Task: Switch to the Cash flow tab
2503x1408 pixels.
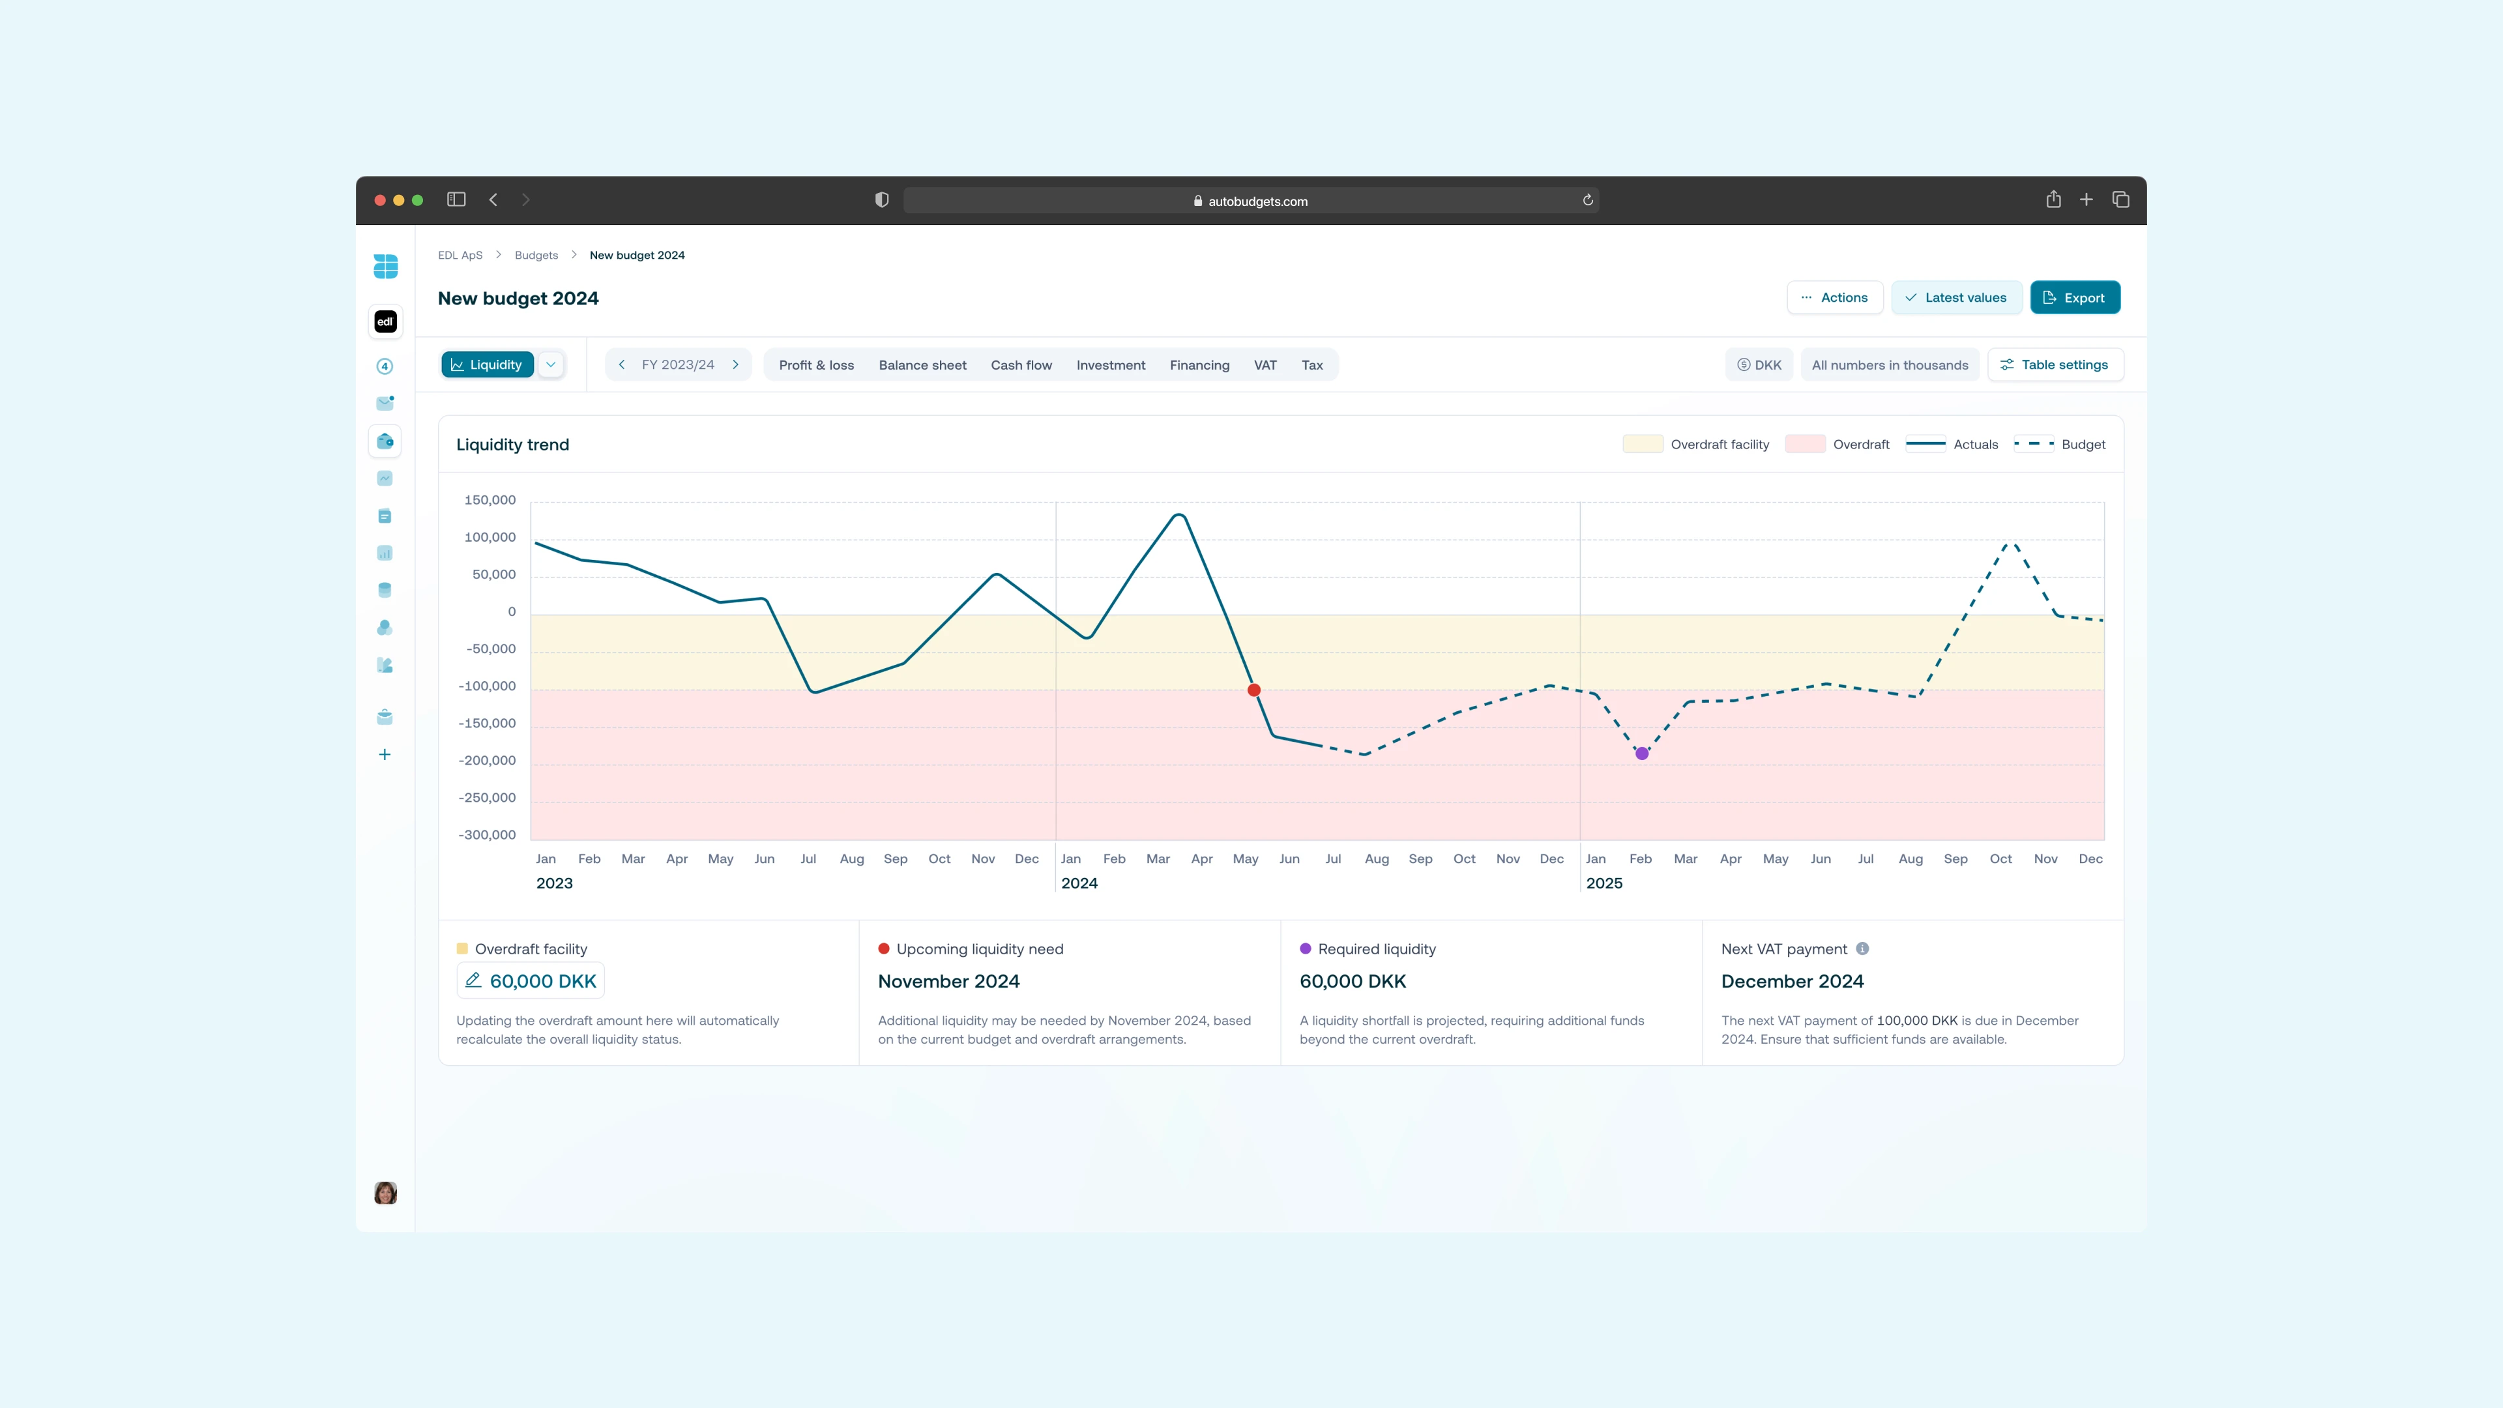Action: click(1020, 365)
